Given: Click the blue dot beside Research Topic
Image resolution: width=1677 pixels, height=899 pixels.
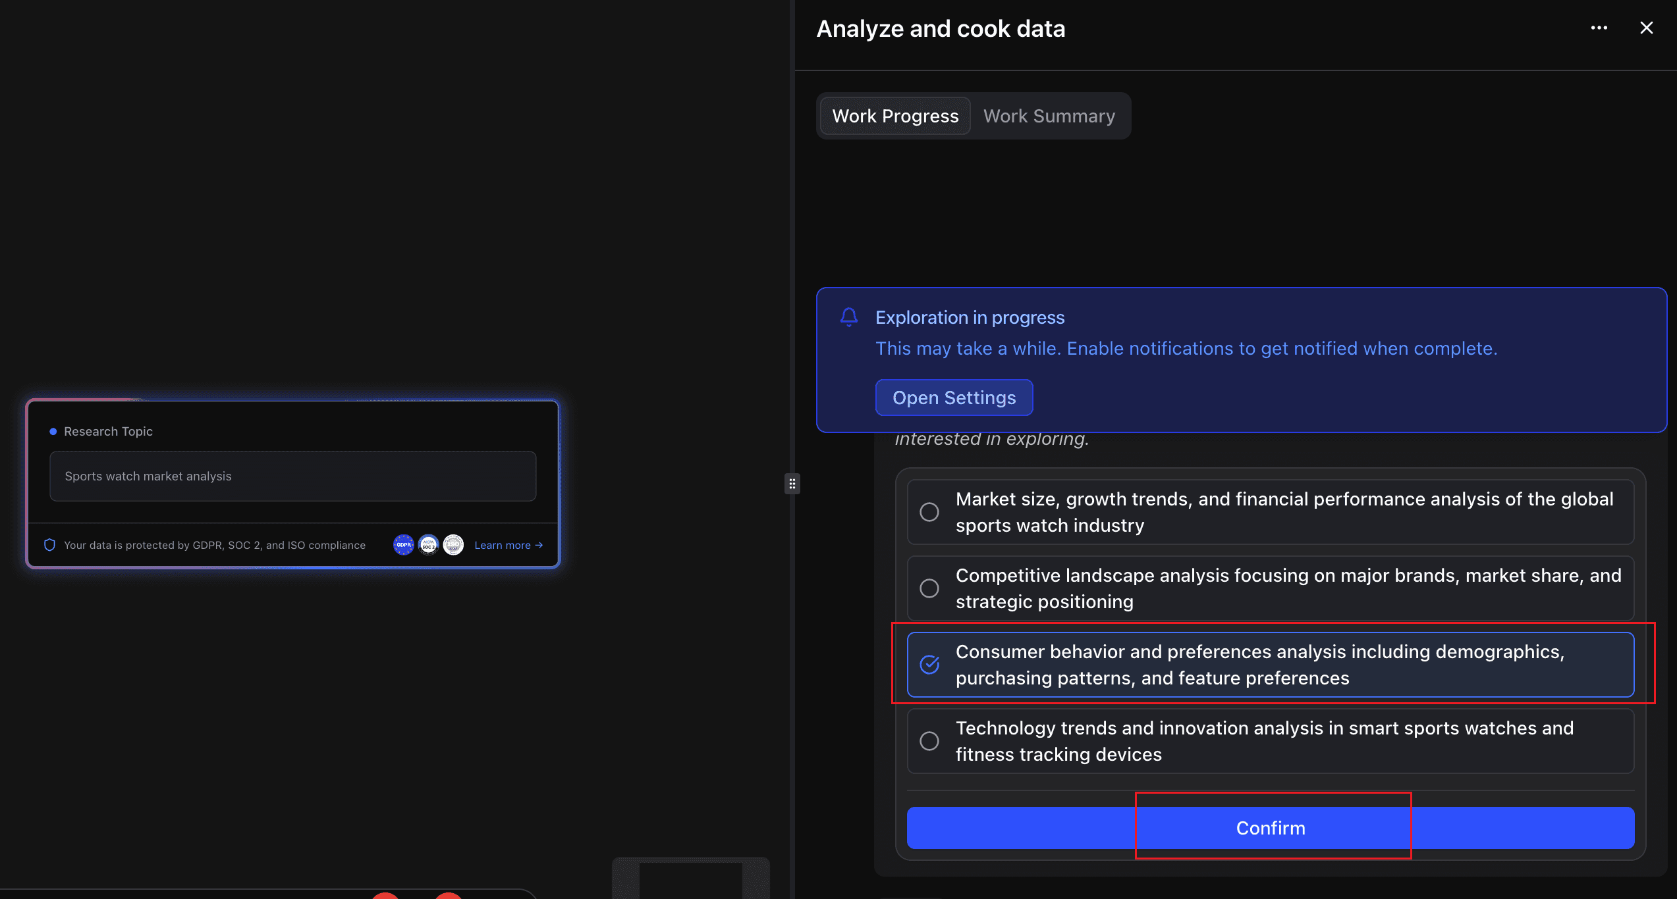Looking at the screenshot, I should coord(53,432).
